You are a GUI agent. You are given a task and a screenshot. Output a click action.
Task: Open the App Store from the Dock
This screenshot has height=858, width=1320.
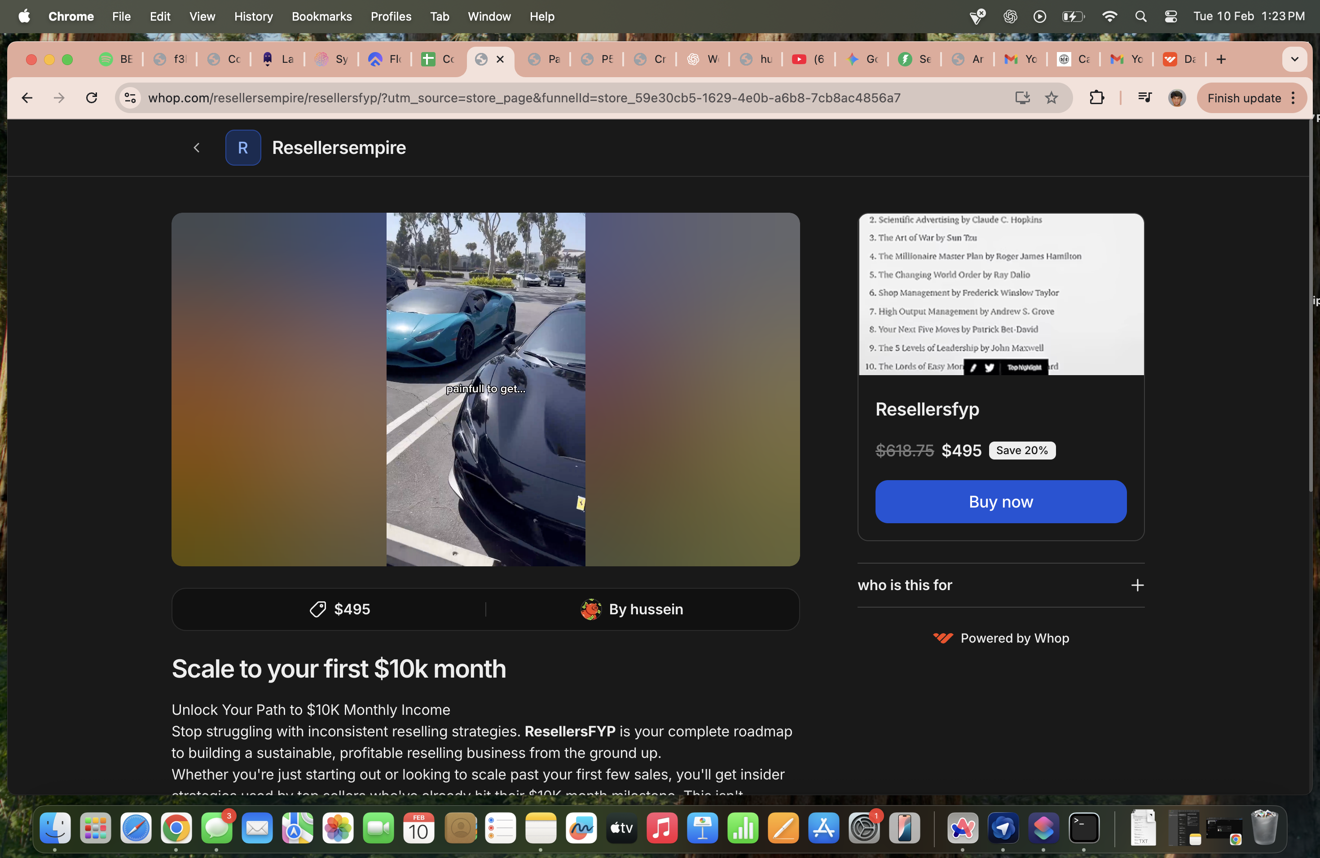[x=823, y=828]
